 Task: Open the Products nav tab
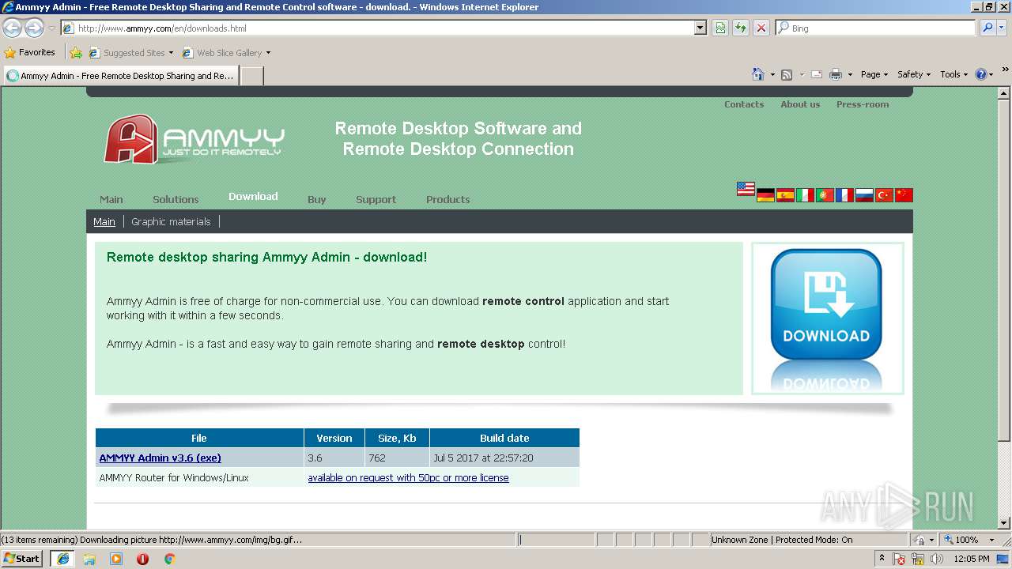[447, 199]
